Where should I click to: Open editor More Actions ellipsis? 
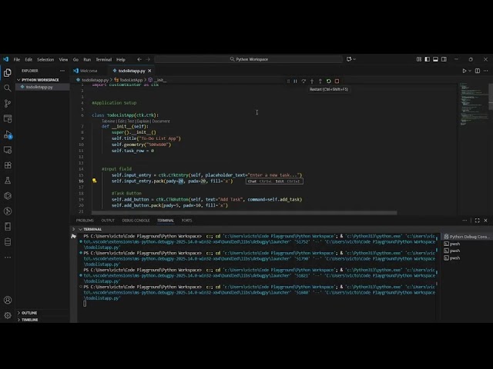pos(486,71)
